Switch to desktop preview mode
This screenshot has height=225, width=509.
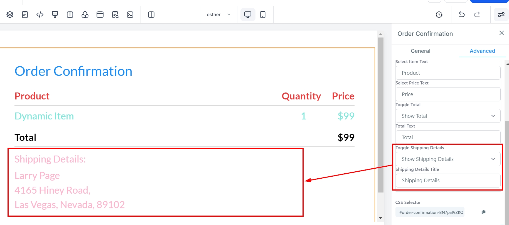click(248, 15)
